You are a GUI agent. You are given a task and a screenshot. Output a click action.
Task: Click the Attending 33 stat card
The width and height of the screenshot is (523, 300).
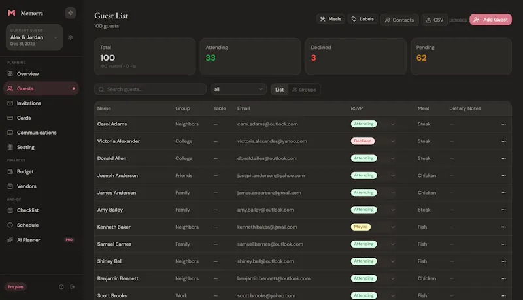(250, 56)
